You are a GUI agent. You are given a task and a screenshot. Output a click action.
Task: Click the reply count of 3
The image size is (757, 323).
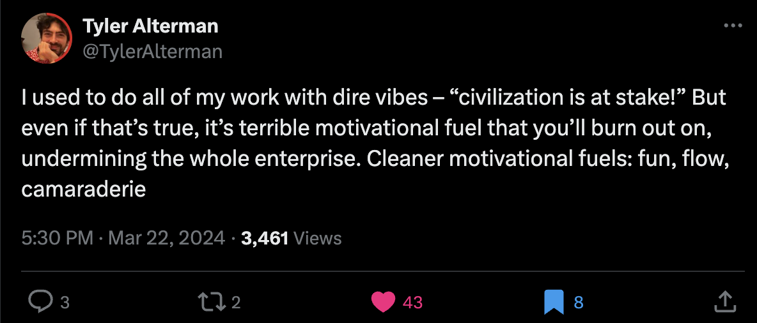[x=64, y=302]
